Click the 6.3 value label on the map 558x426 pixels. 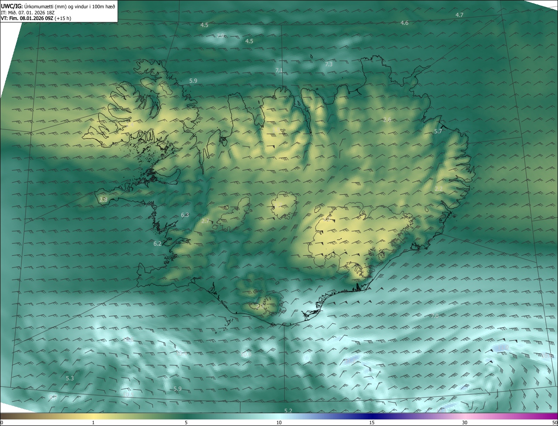pos(185,215)
